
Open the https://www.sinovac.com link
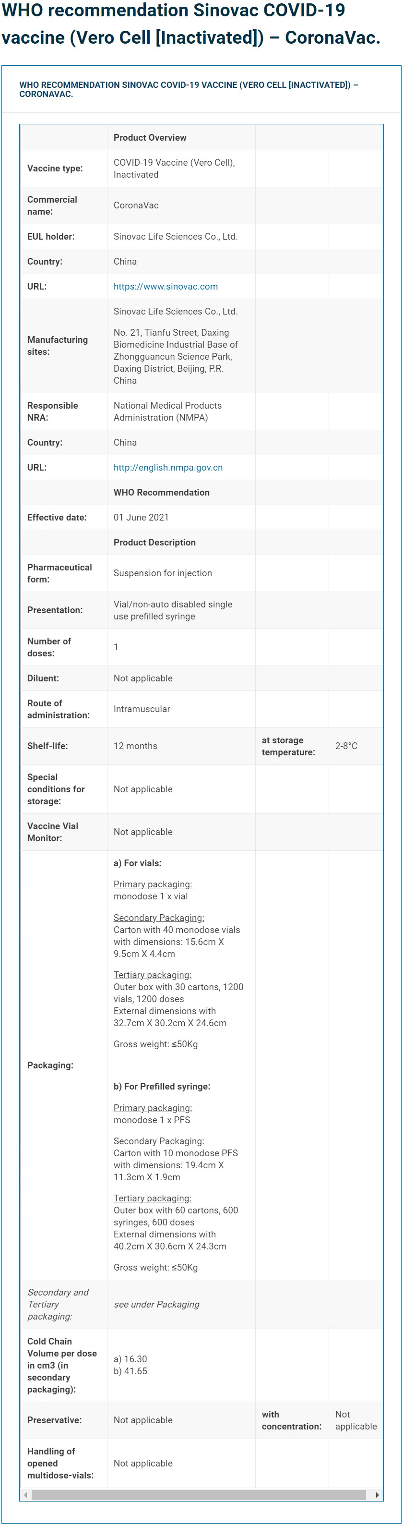coord(166,286)
